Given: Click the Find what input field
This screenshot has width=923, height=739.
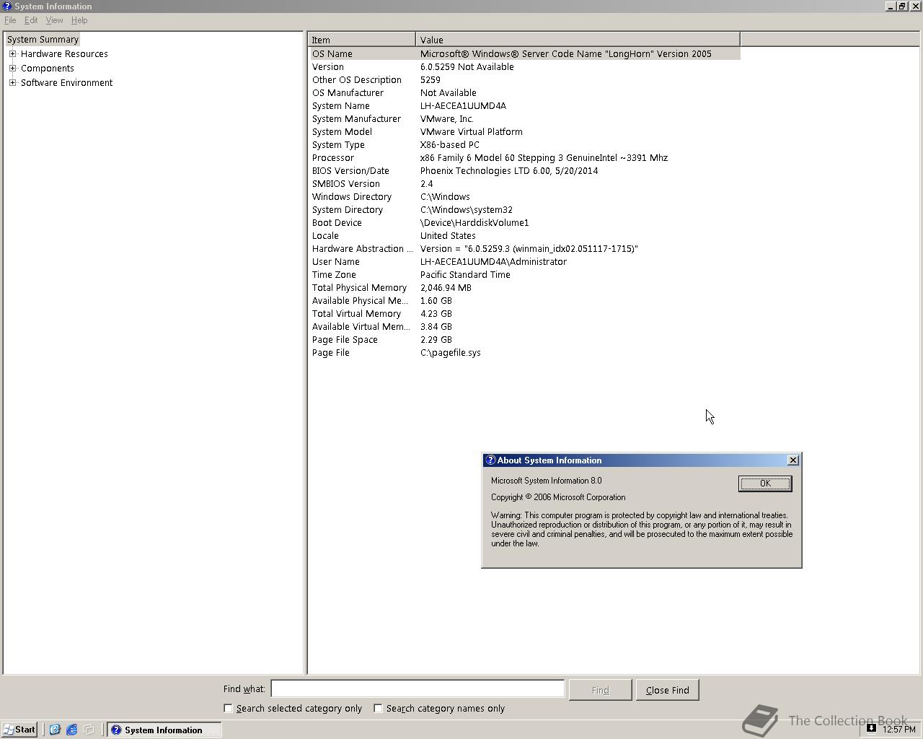Looking at the screenshot, I should click(418, 689).
